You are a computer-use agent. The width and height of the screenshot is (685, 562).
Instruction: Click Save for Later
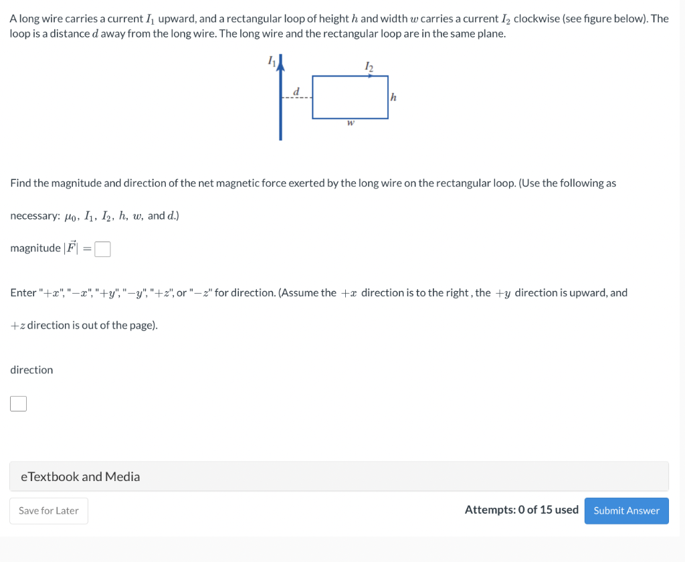tap(48, 510)
